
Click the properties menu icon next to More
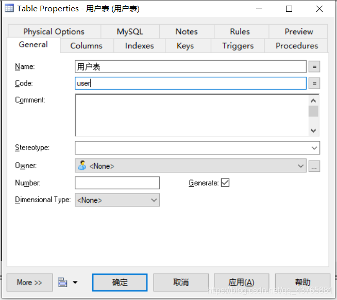[62, 283]
